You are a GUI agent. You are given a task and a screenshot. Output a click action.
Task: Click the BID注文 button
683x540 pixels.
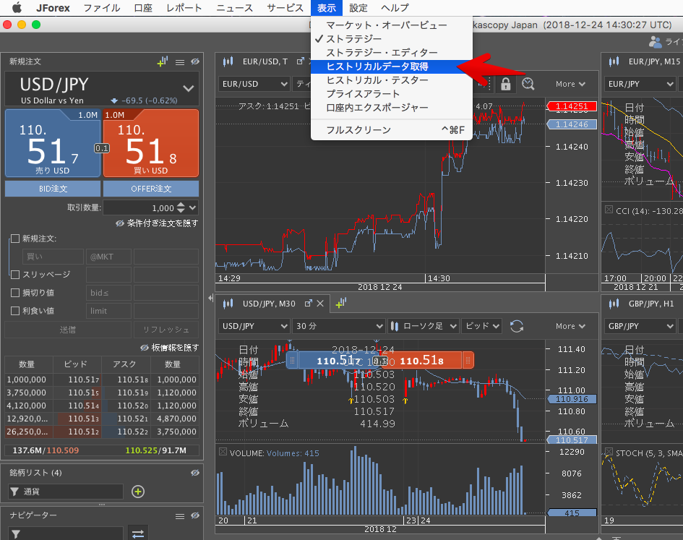(x=53, y=189)
